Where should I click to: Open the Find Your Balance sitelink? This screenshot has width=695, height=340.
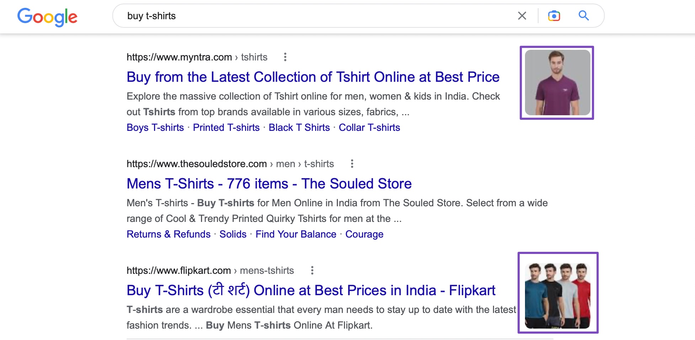click(x=296, y=234)
